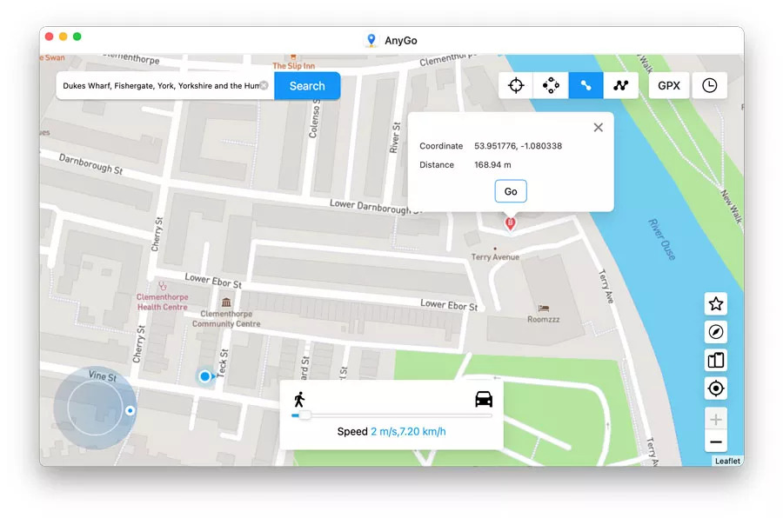
Task: Click the joystick direction handle
Action: point(130,411)
